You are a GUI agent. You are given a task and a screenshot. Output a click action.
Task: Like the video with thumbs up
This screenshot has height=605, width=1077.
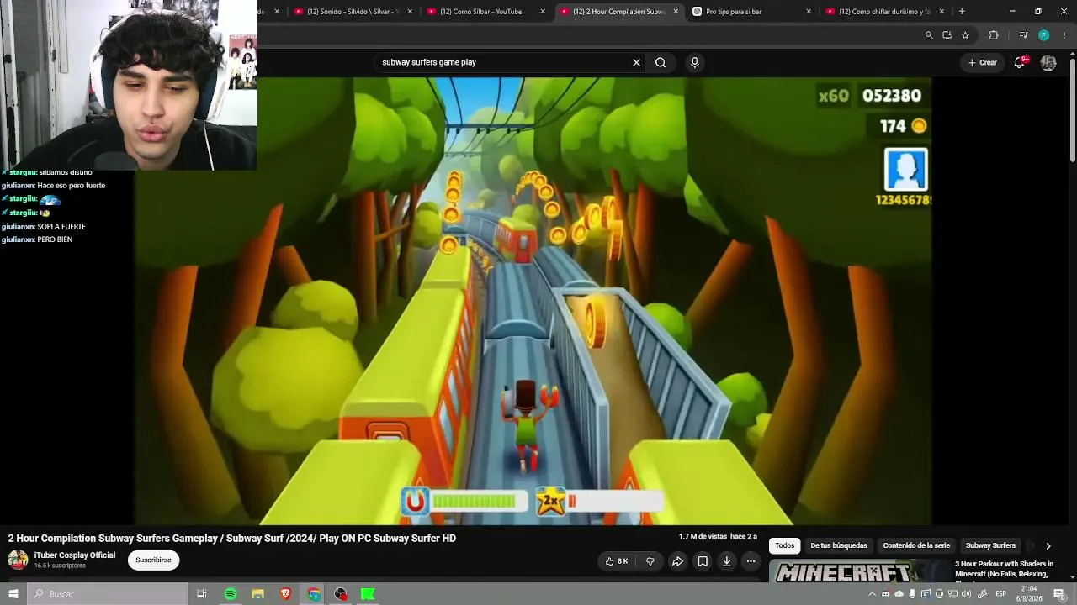[616, 561]
